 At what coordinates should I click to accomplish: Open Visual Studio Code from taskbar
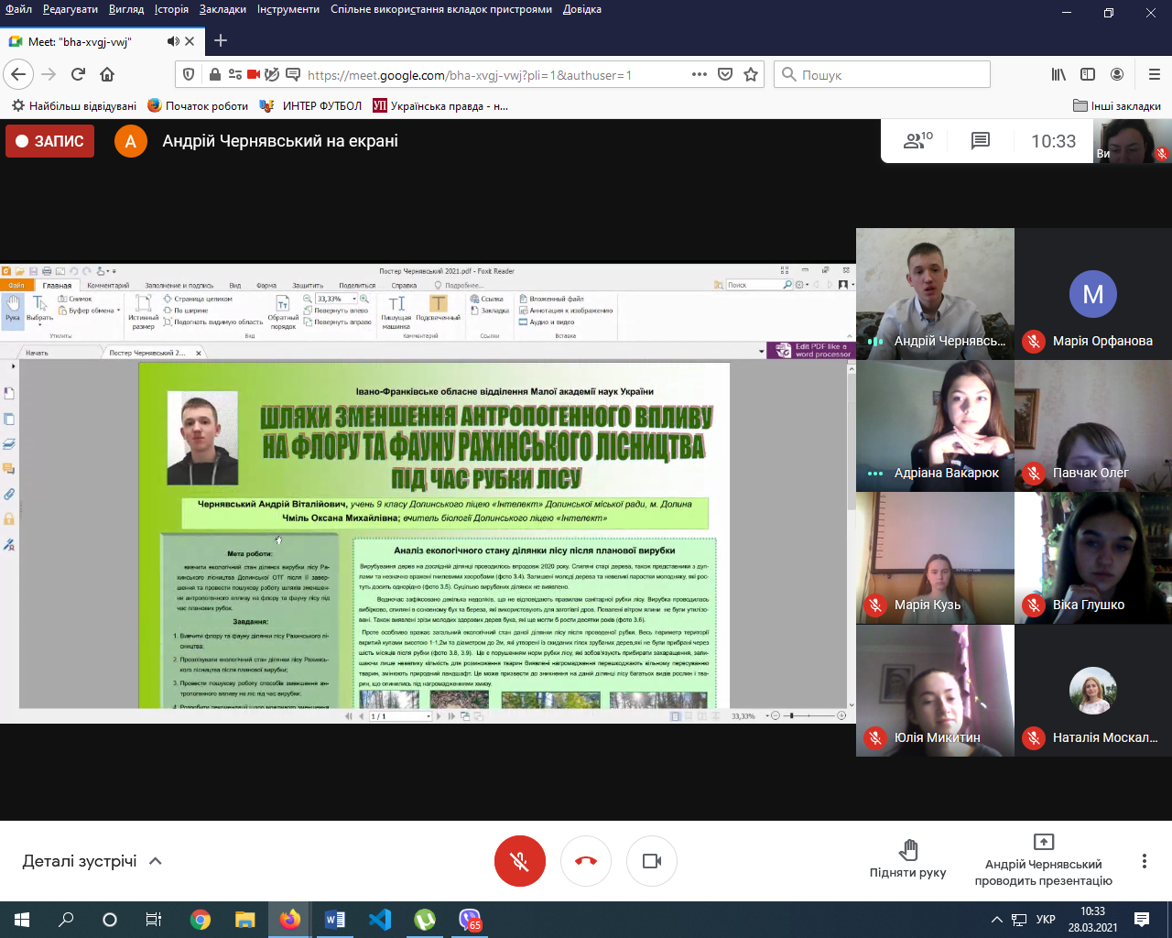380,920
